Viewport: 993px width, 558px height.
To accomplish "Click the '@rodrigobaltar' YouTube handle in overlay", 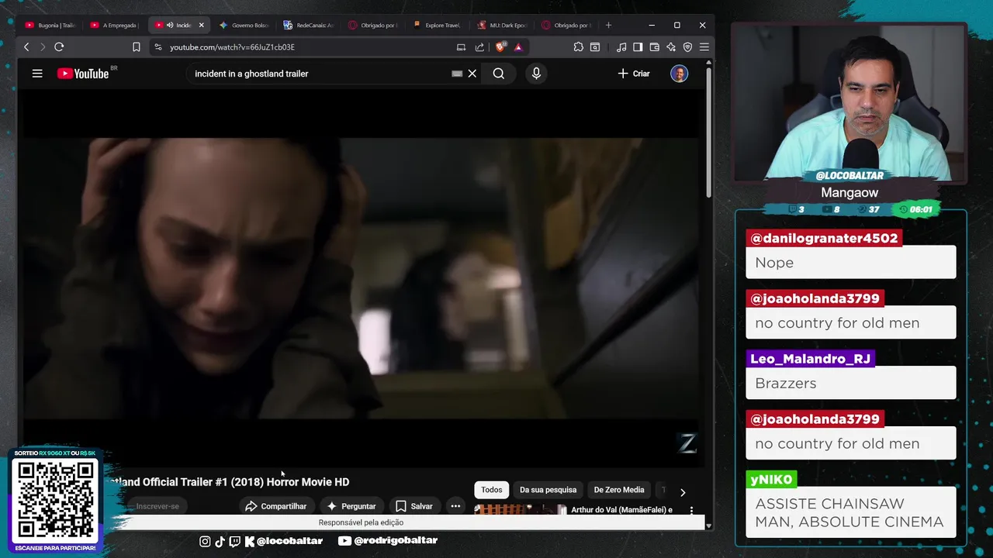I will 389,541.
